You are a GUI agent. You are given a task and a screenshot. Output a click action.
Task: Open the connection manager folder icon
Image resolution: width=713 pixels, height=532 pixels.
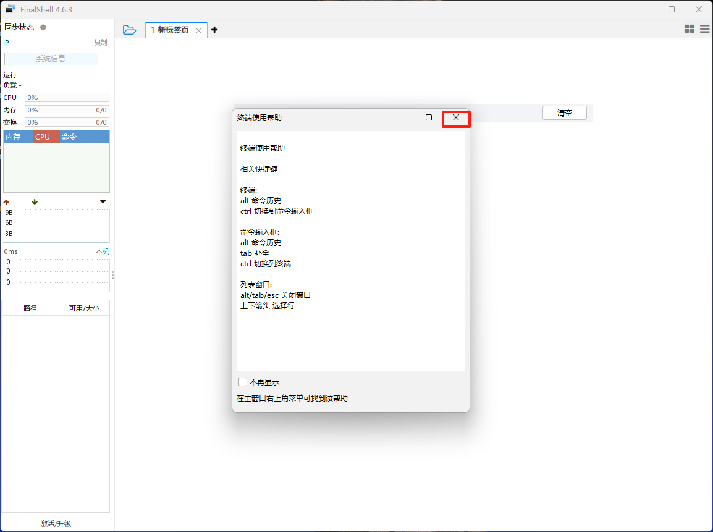click(130, 30)
